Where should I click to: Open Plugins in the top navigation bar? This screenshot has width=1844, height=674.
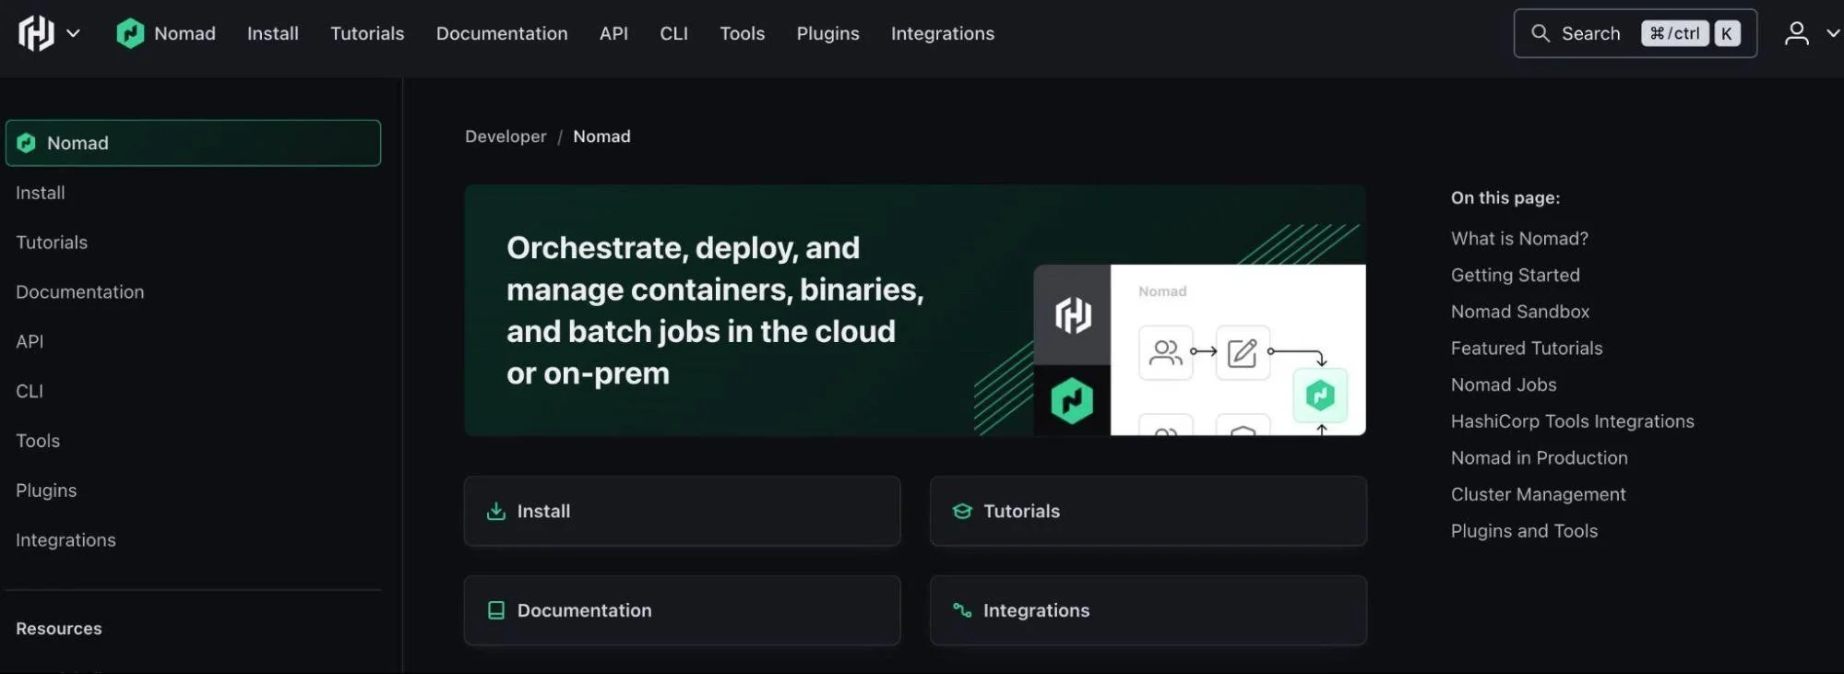pos(827,33)
